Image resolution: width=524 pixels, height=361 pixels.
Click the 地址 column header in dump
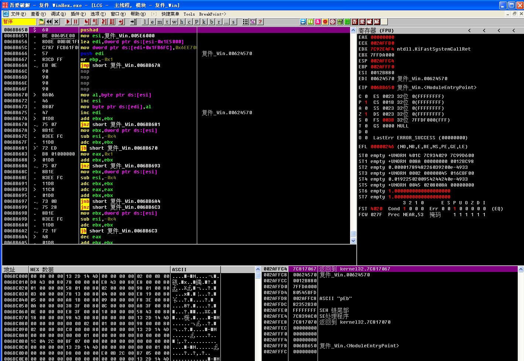tap(16, 270)
